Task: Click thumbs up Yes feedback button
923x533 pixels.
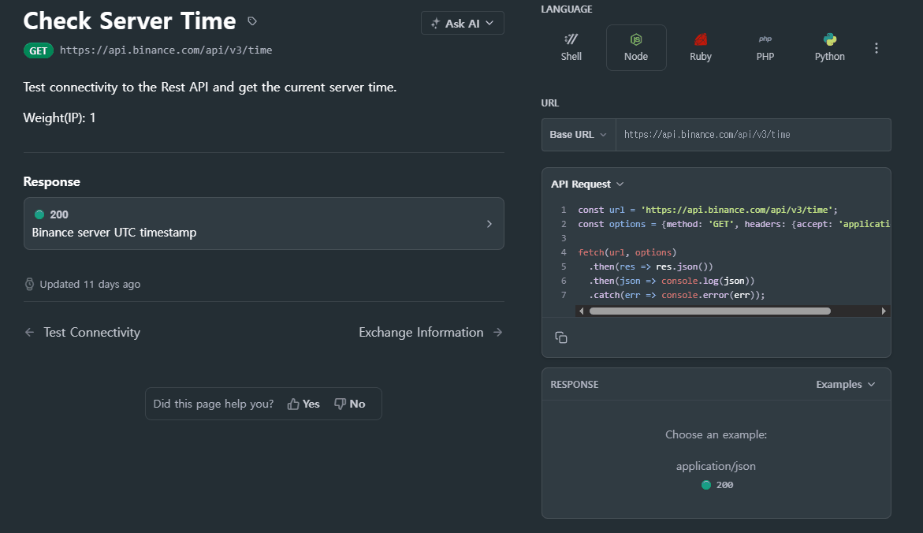Action: [x=303, y=404]
